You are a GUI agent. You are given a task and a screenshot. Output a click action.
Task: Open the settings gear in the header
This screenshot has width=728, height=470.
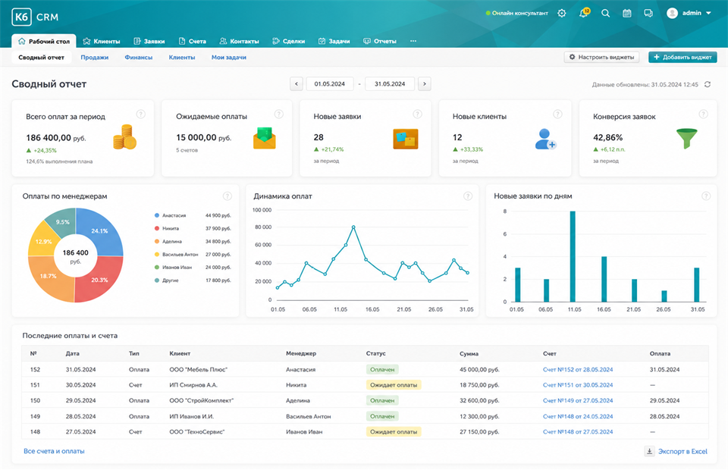coord(562,13)
